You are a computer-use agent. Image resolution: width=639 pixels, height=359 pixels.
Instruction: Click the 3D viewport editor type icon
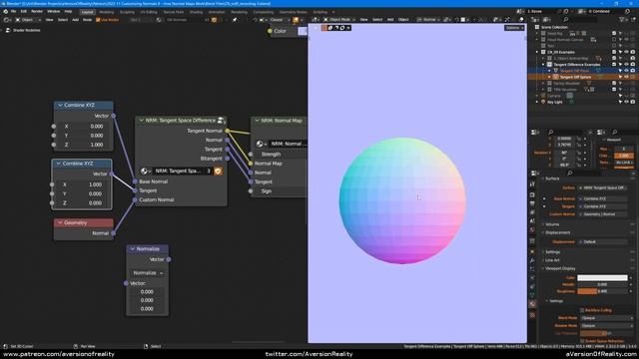[x=317, y=20]
